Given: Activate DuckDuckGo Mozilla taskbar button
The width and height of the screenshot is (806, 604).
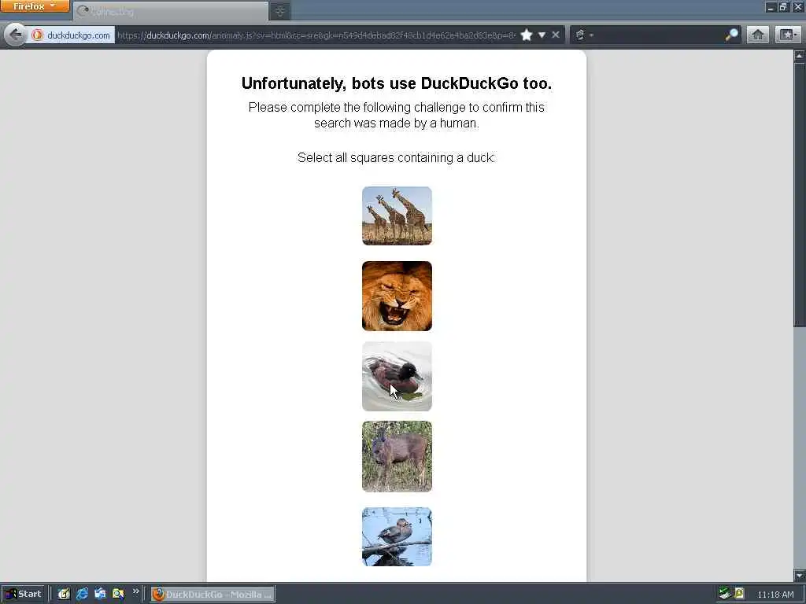Looking at the screenshot, I should click(213, 595).
